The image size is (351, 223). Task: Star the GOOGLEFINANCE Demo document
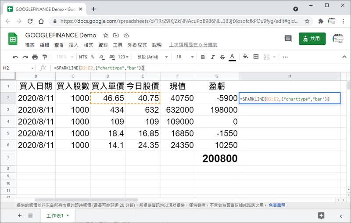point(106,36)
